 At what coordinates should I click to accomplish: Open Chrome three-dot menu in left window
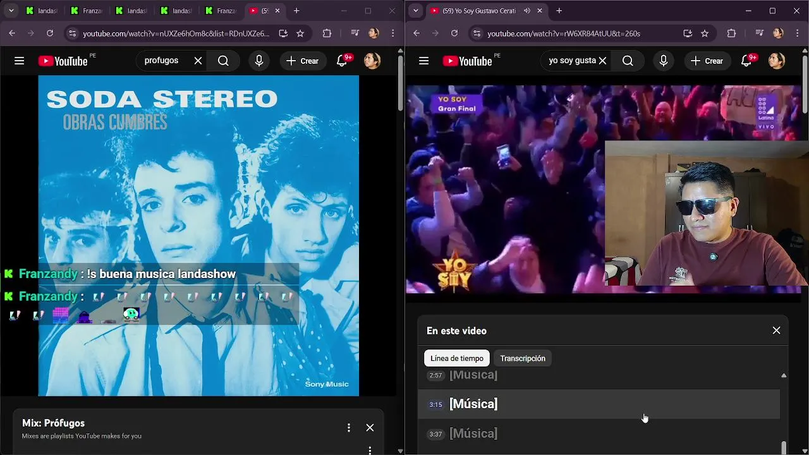point(393,33)
